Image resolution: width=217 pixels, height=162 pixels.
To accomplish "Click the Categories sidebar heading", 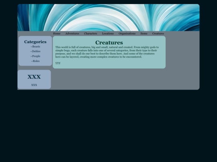I will [35, 42].
